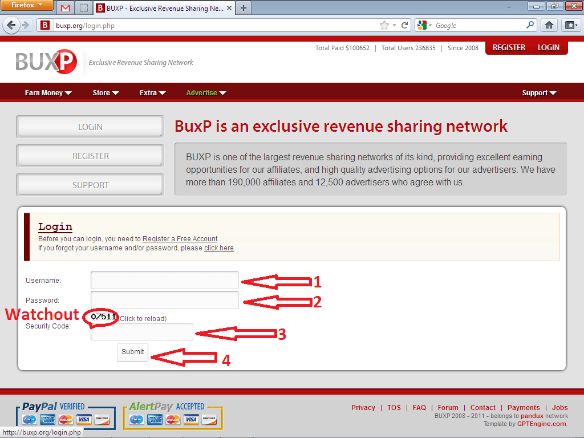Follow the pandux network link
Screen dimensions: 584x438
click(532, 416)
